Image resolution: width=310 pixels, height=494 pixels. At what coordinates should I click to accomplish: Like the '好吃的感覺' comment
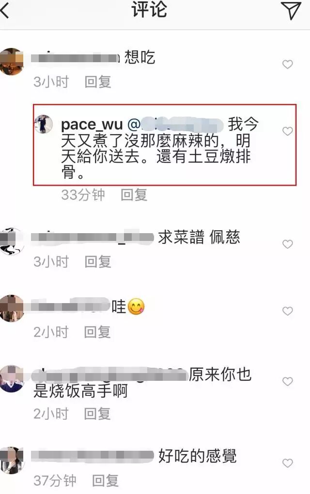287,463
